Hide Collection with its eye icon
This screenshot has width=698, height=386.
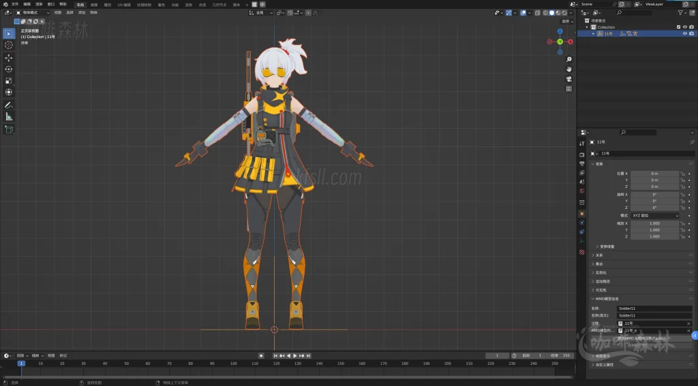(x=685, y=27)
